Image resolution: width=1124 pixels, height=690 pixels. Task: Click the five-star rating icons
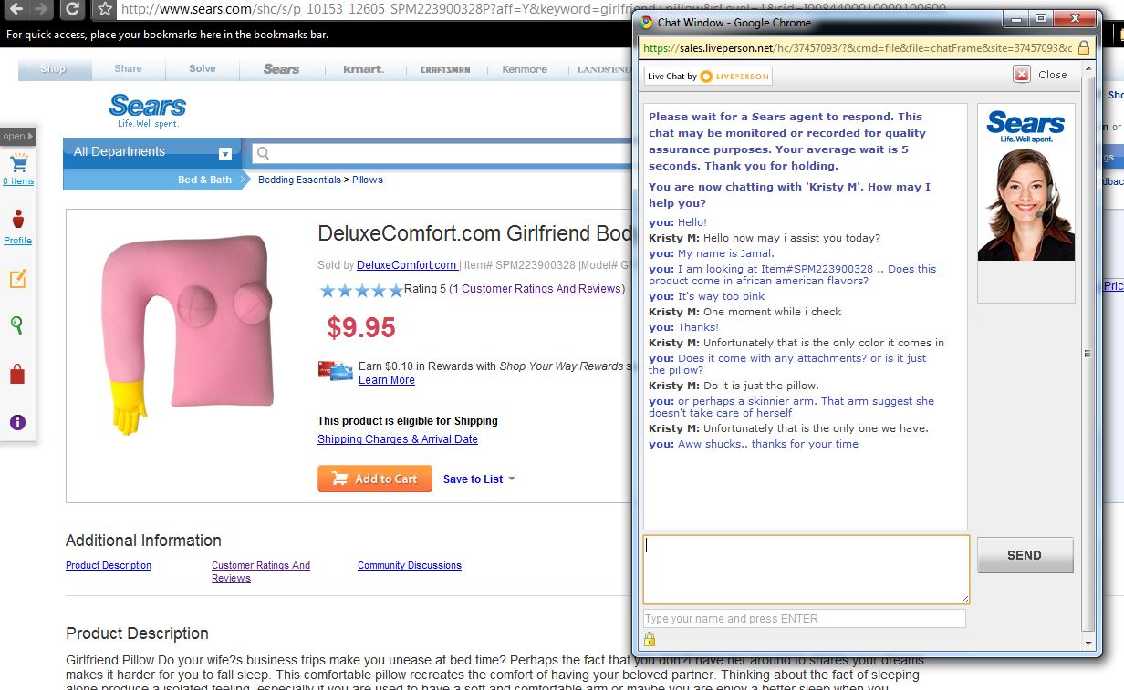coord(360,290)
